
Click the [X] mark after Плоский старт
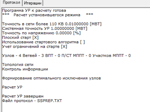click(36, 38)
